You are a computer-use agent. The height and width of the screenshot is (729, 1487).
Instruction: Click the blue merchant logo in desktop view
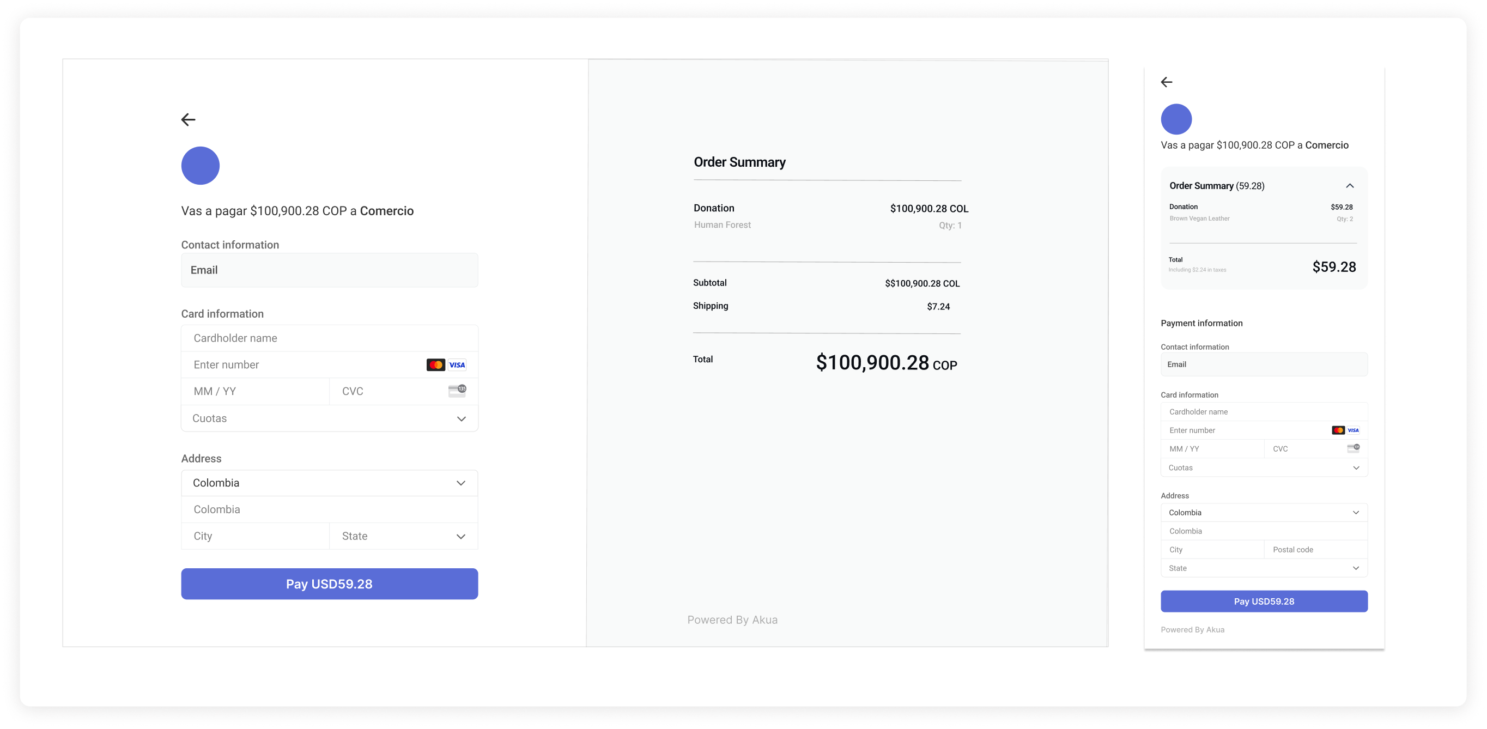tap(201, 166)
